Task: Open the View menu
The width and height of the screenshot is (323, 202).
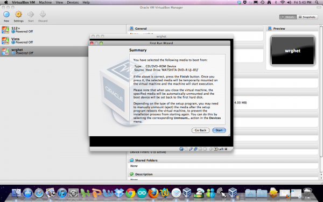Action: (x=59, y=3)
